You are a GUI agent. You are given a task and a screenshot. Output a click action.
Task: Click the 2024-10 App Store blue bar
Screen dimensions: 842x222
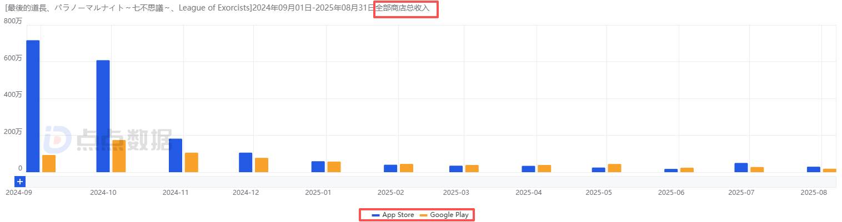coord(103,116)
